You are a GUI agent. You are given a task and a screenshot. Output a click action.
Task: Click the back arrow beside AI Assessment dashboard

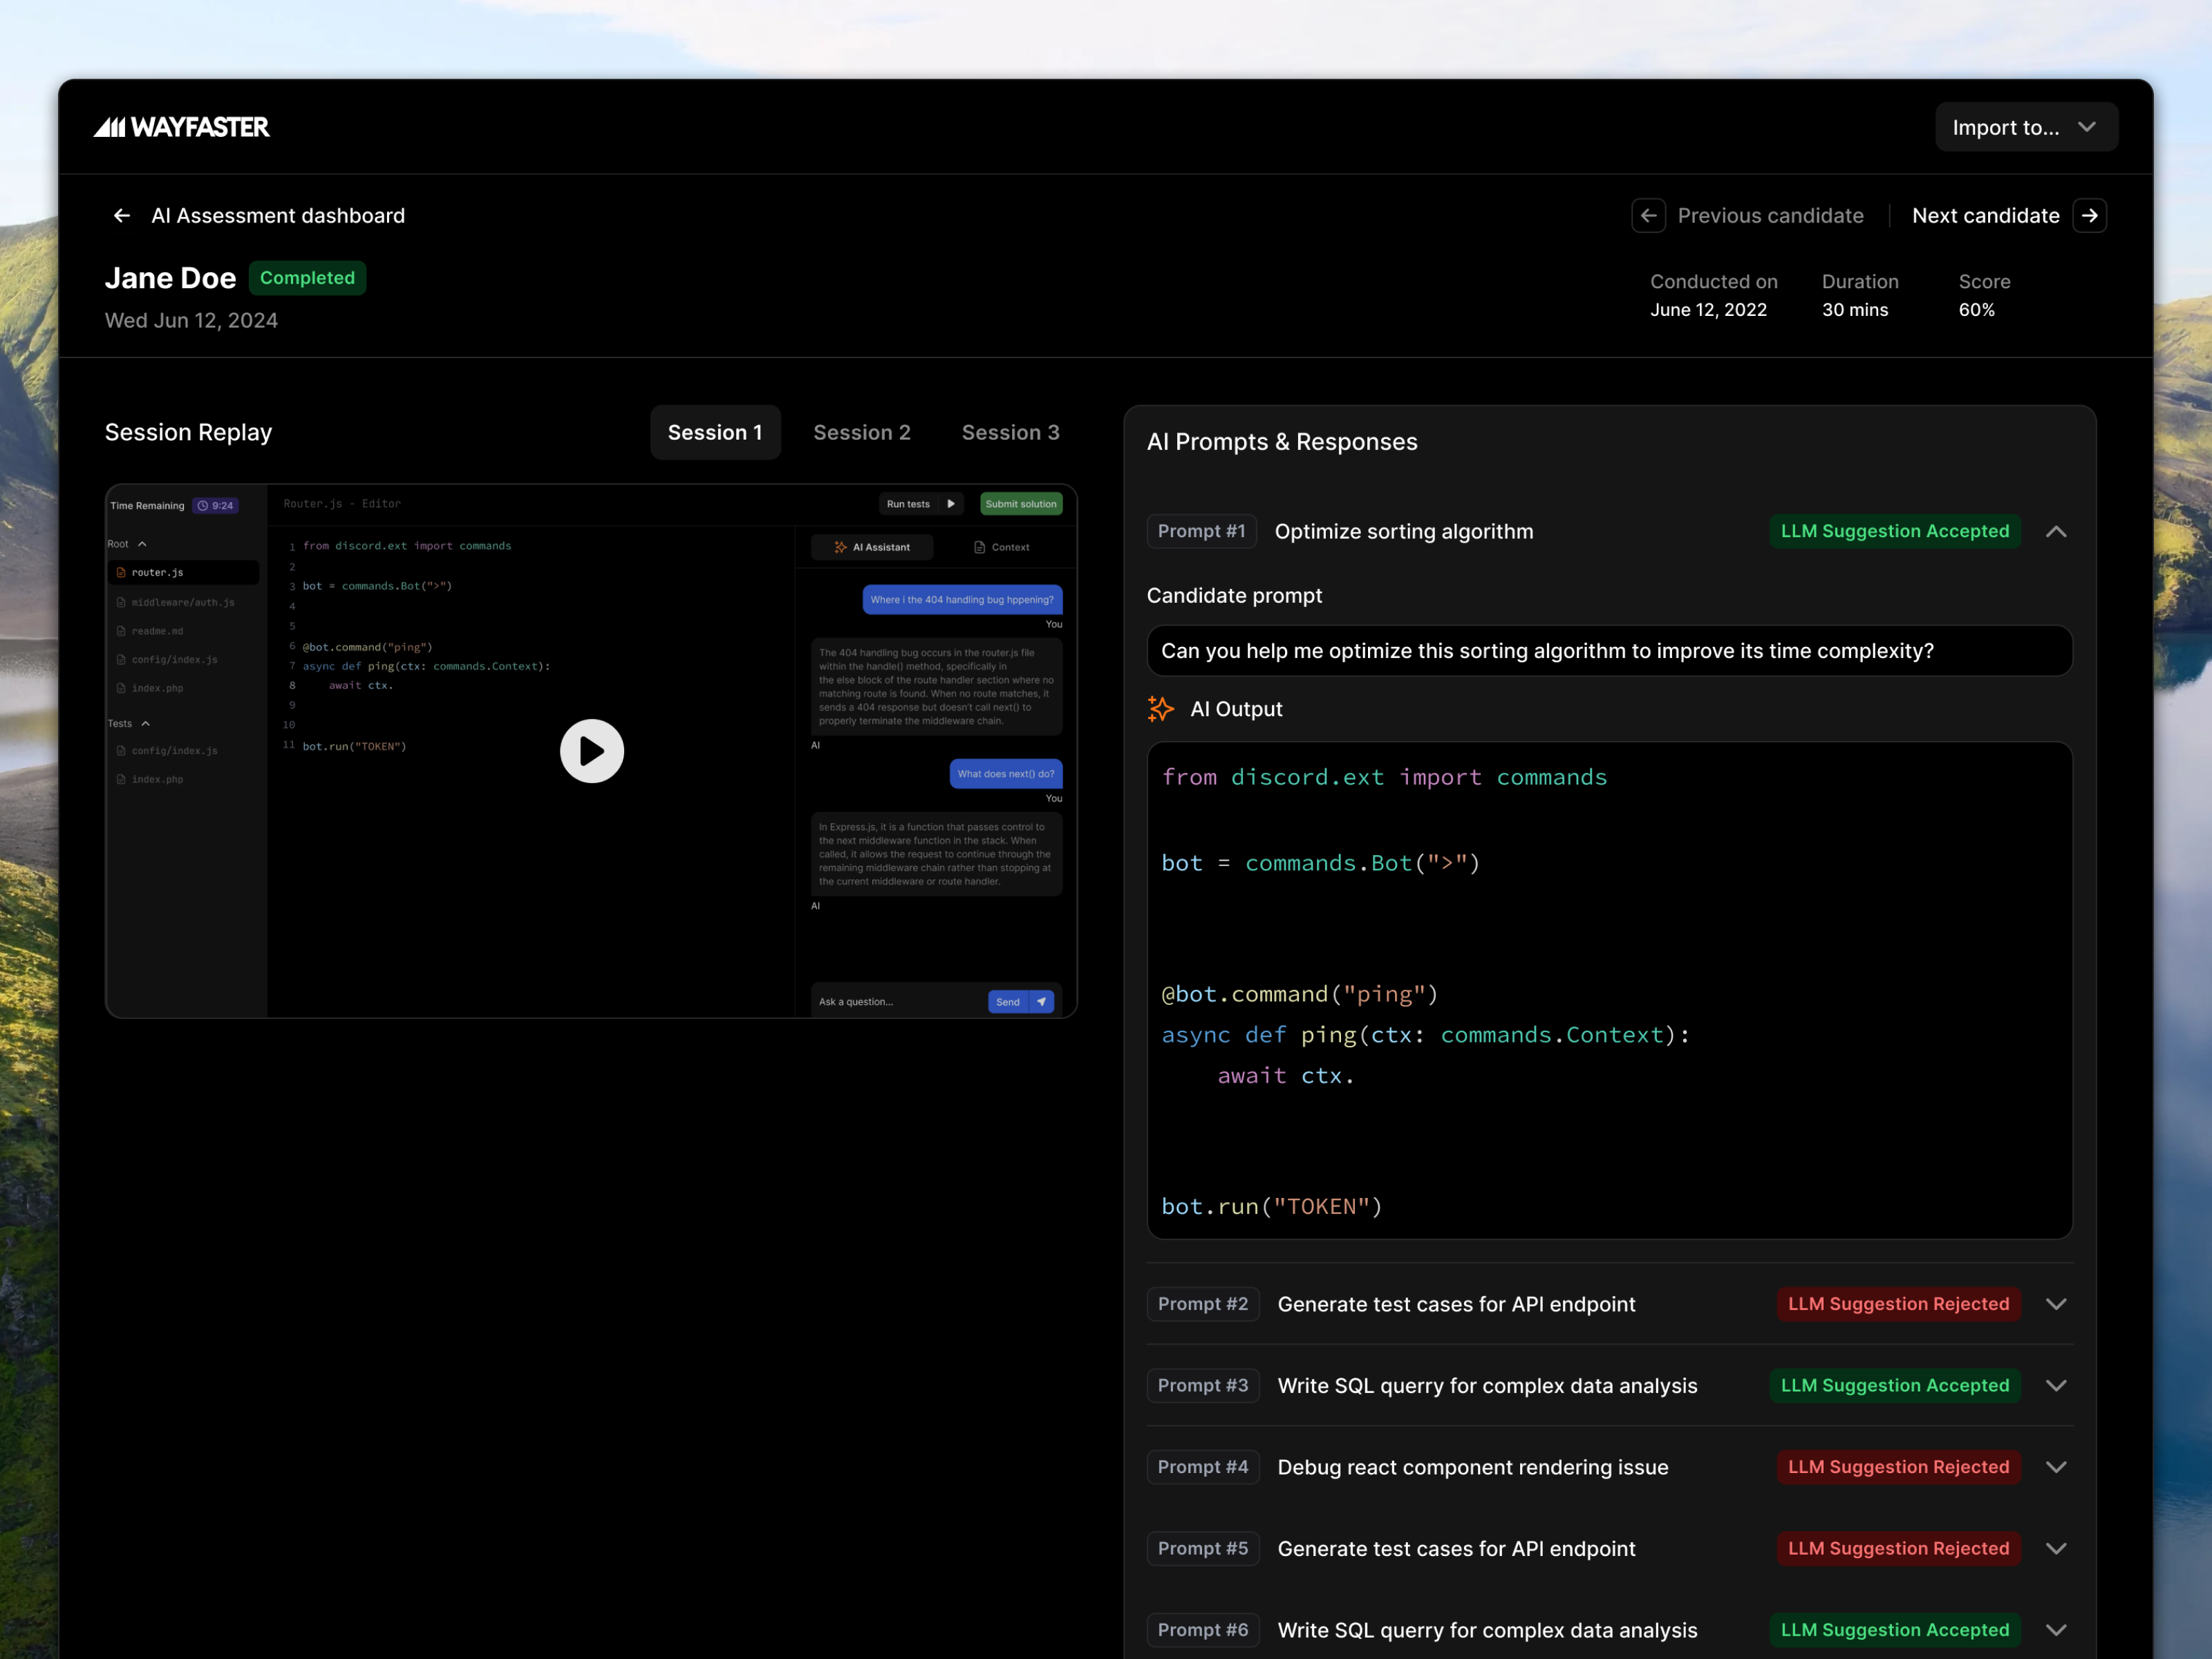pos(120,215)
